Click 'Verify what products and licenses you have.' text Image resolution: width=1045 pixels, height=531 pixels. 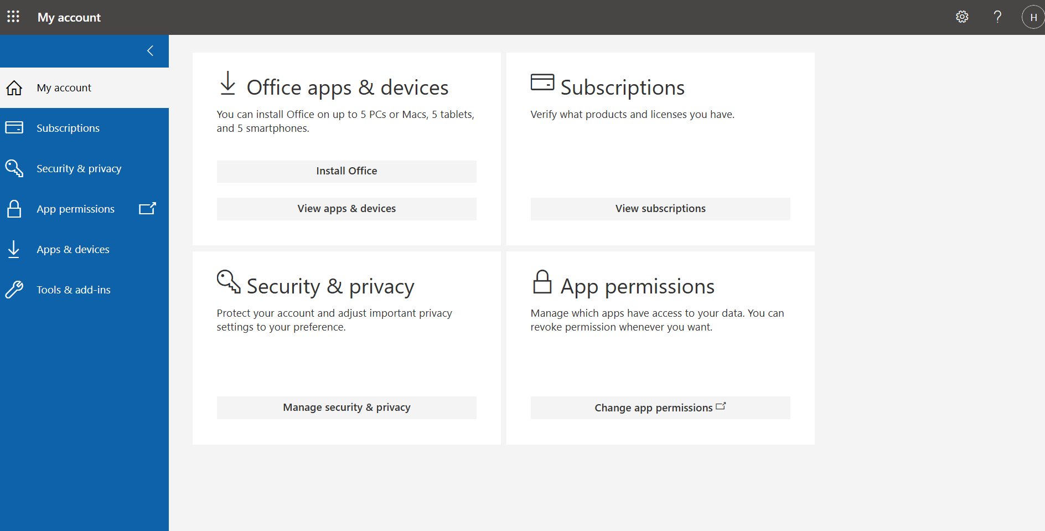point(633,115)
